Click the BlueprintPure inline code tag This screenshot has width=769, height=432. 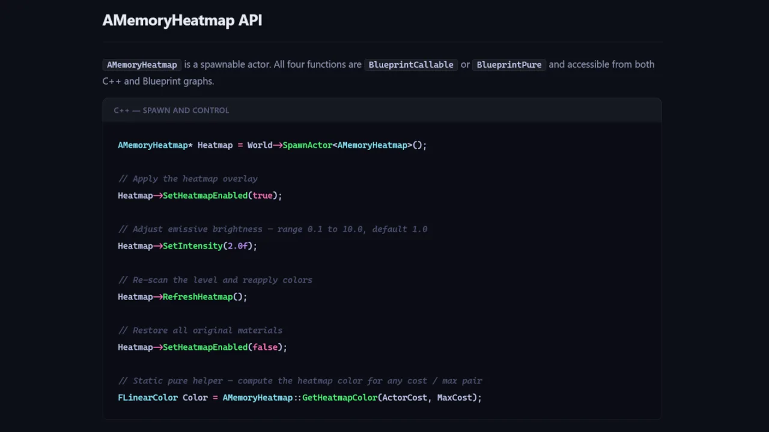click(509, 65)
